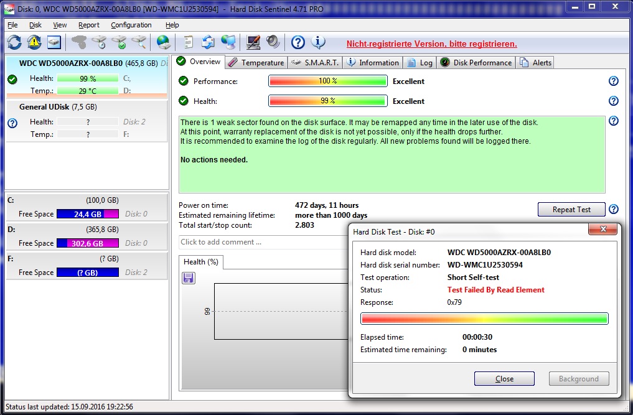Switch to the S.M.A.R.T. tab
633x415 pixels.
[316, 63]
